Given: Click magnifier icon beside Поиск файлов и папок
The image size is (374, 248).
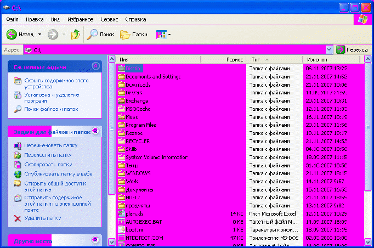Looking at the screenshot, I should click(x=18, y=109).
